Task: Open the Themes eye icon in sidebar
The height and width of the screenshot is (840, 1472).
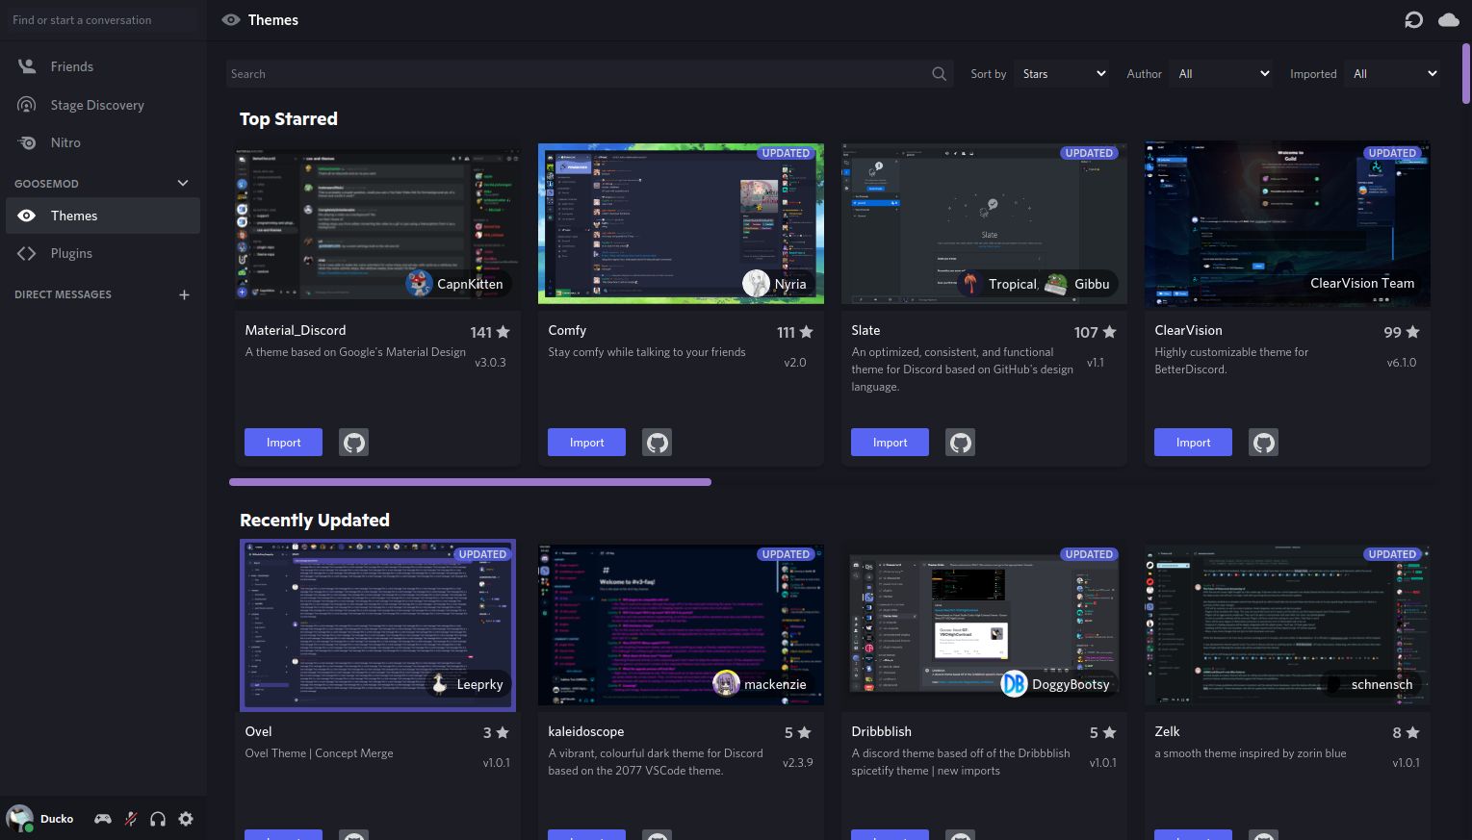Action: tap(26, 216)
